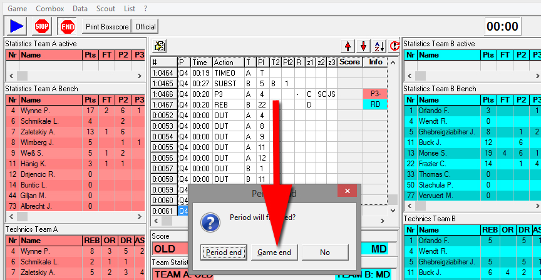Click Pts header in Team A Bench
This screenshot has width=541, height=280.
90,100
